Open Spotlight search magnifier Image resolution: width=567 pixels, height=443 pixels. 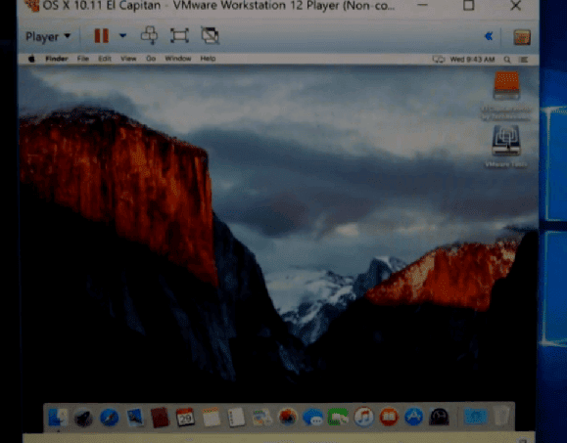507,60
